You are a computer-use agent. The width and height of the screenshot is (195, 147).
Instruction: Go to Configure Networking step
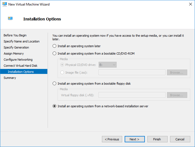click(x=18, y=60)
